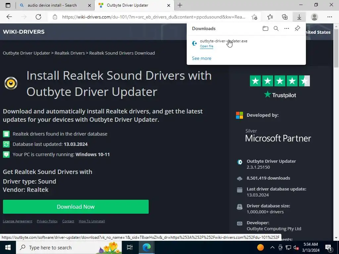View site information lock icon
This screenshot has height=254, width=339.
(x=55, y=17)
